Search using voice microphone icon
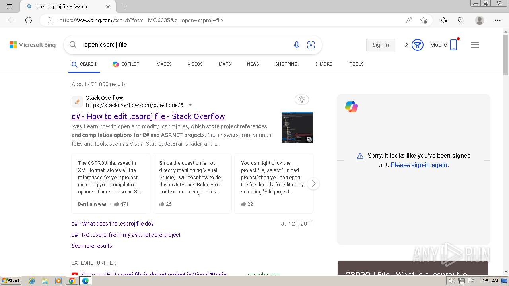509x286 pixels. click(297, 45)
